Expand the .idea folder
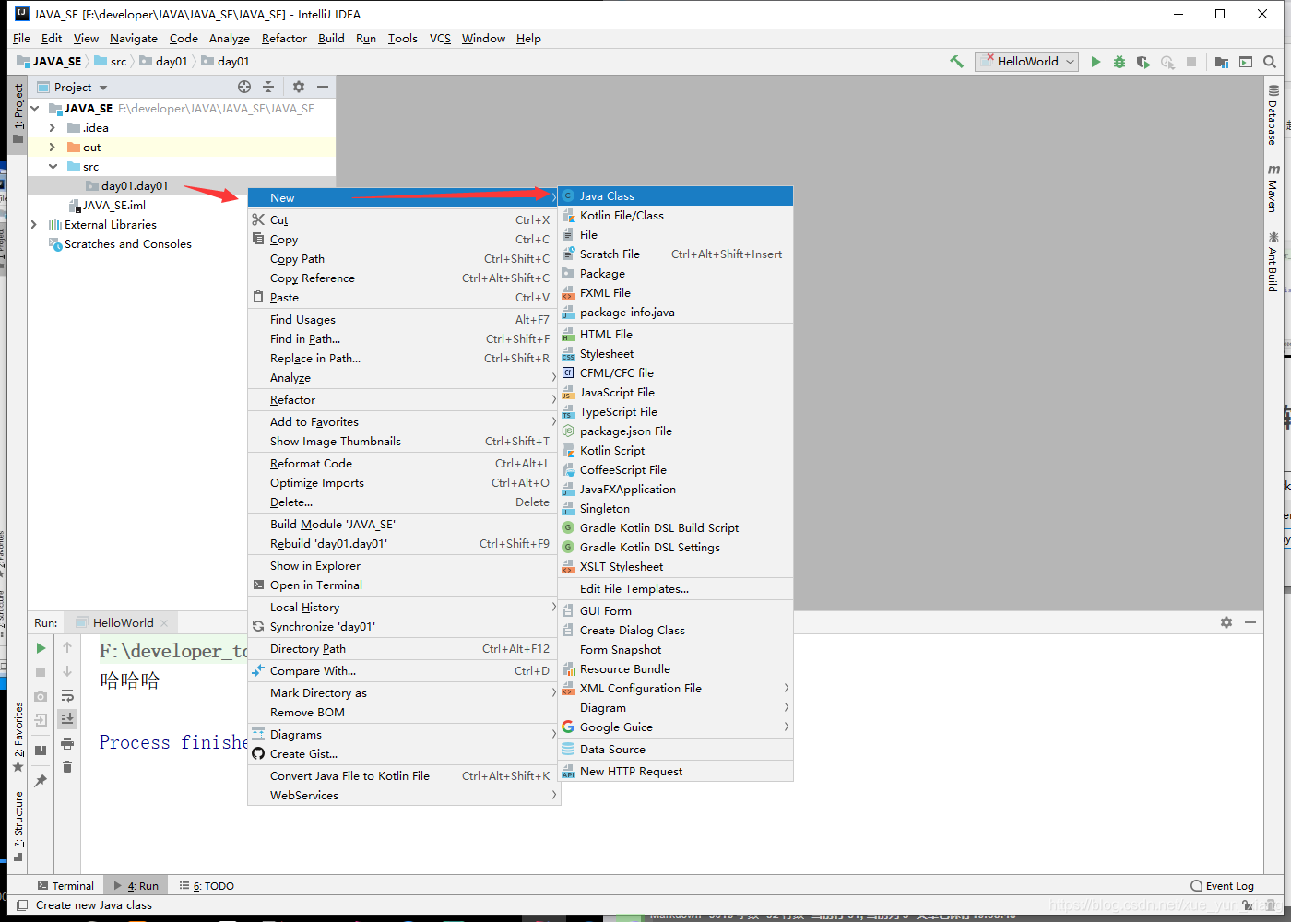The width and height of the screenshot is (1291, 922). [x=53, y=128]
